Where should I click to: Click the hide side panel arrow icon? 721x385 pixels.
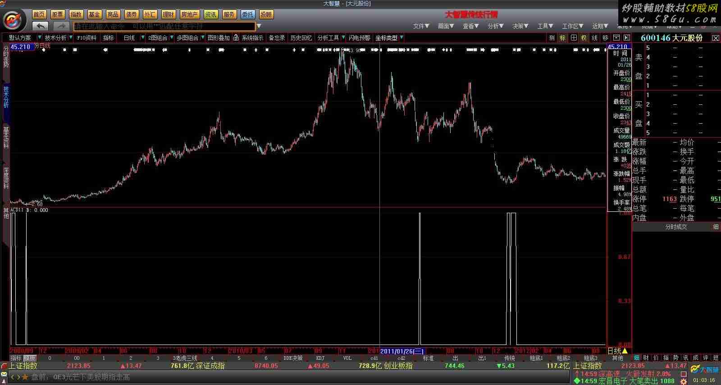coord(626,38)
